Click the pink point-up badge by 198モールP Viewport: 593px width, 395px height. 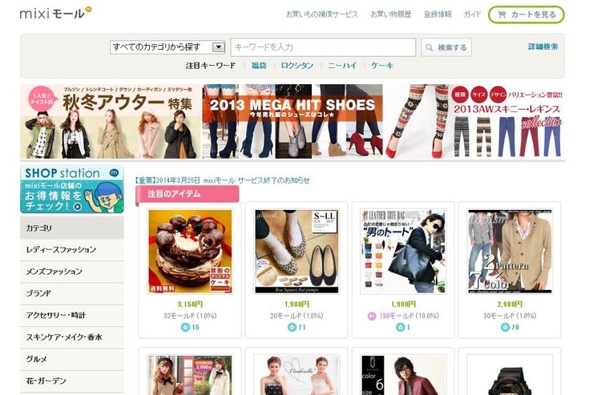(372, 316)
